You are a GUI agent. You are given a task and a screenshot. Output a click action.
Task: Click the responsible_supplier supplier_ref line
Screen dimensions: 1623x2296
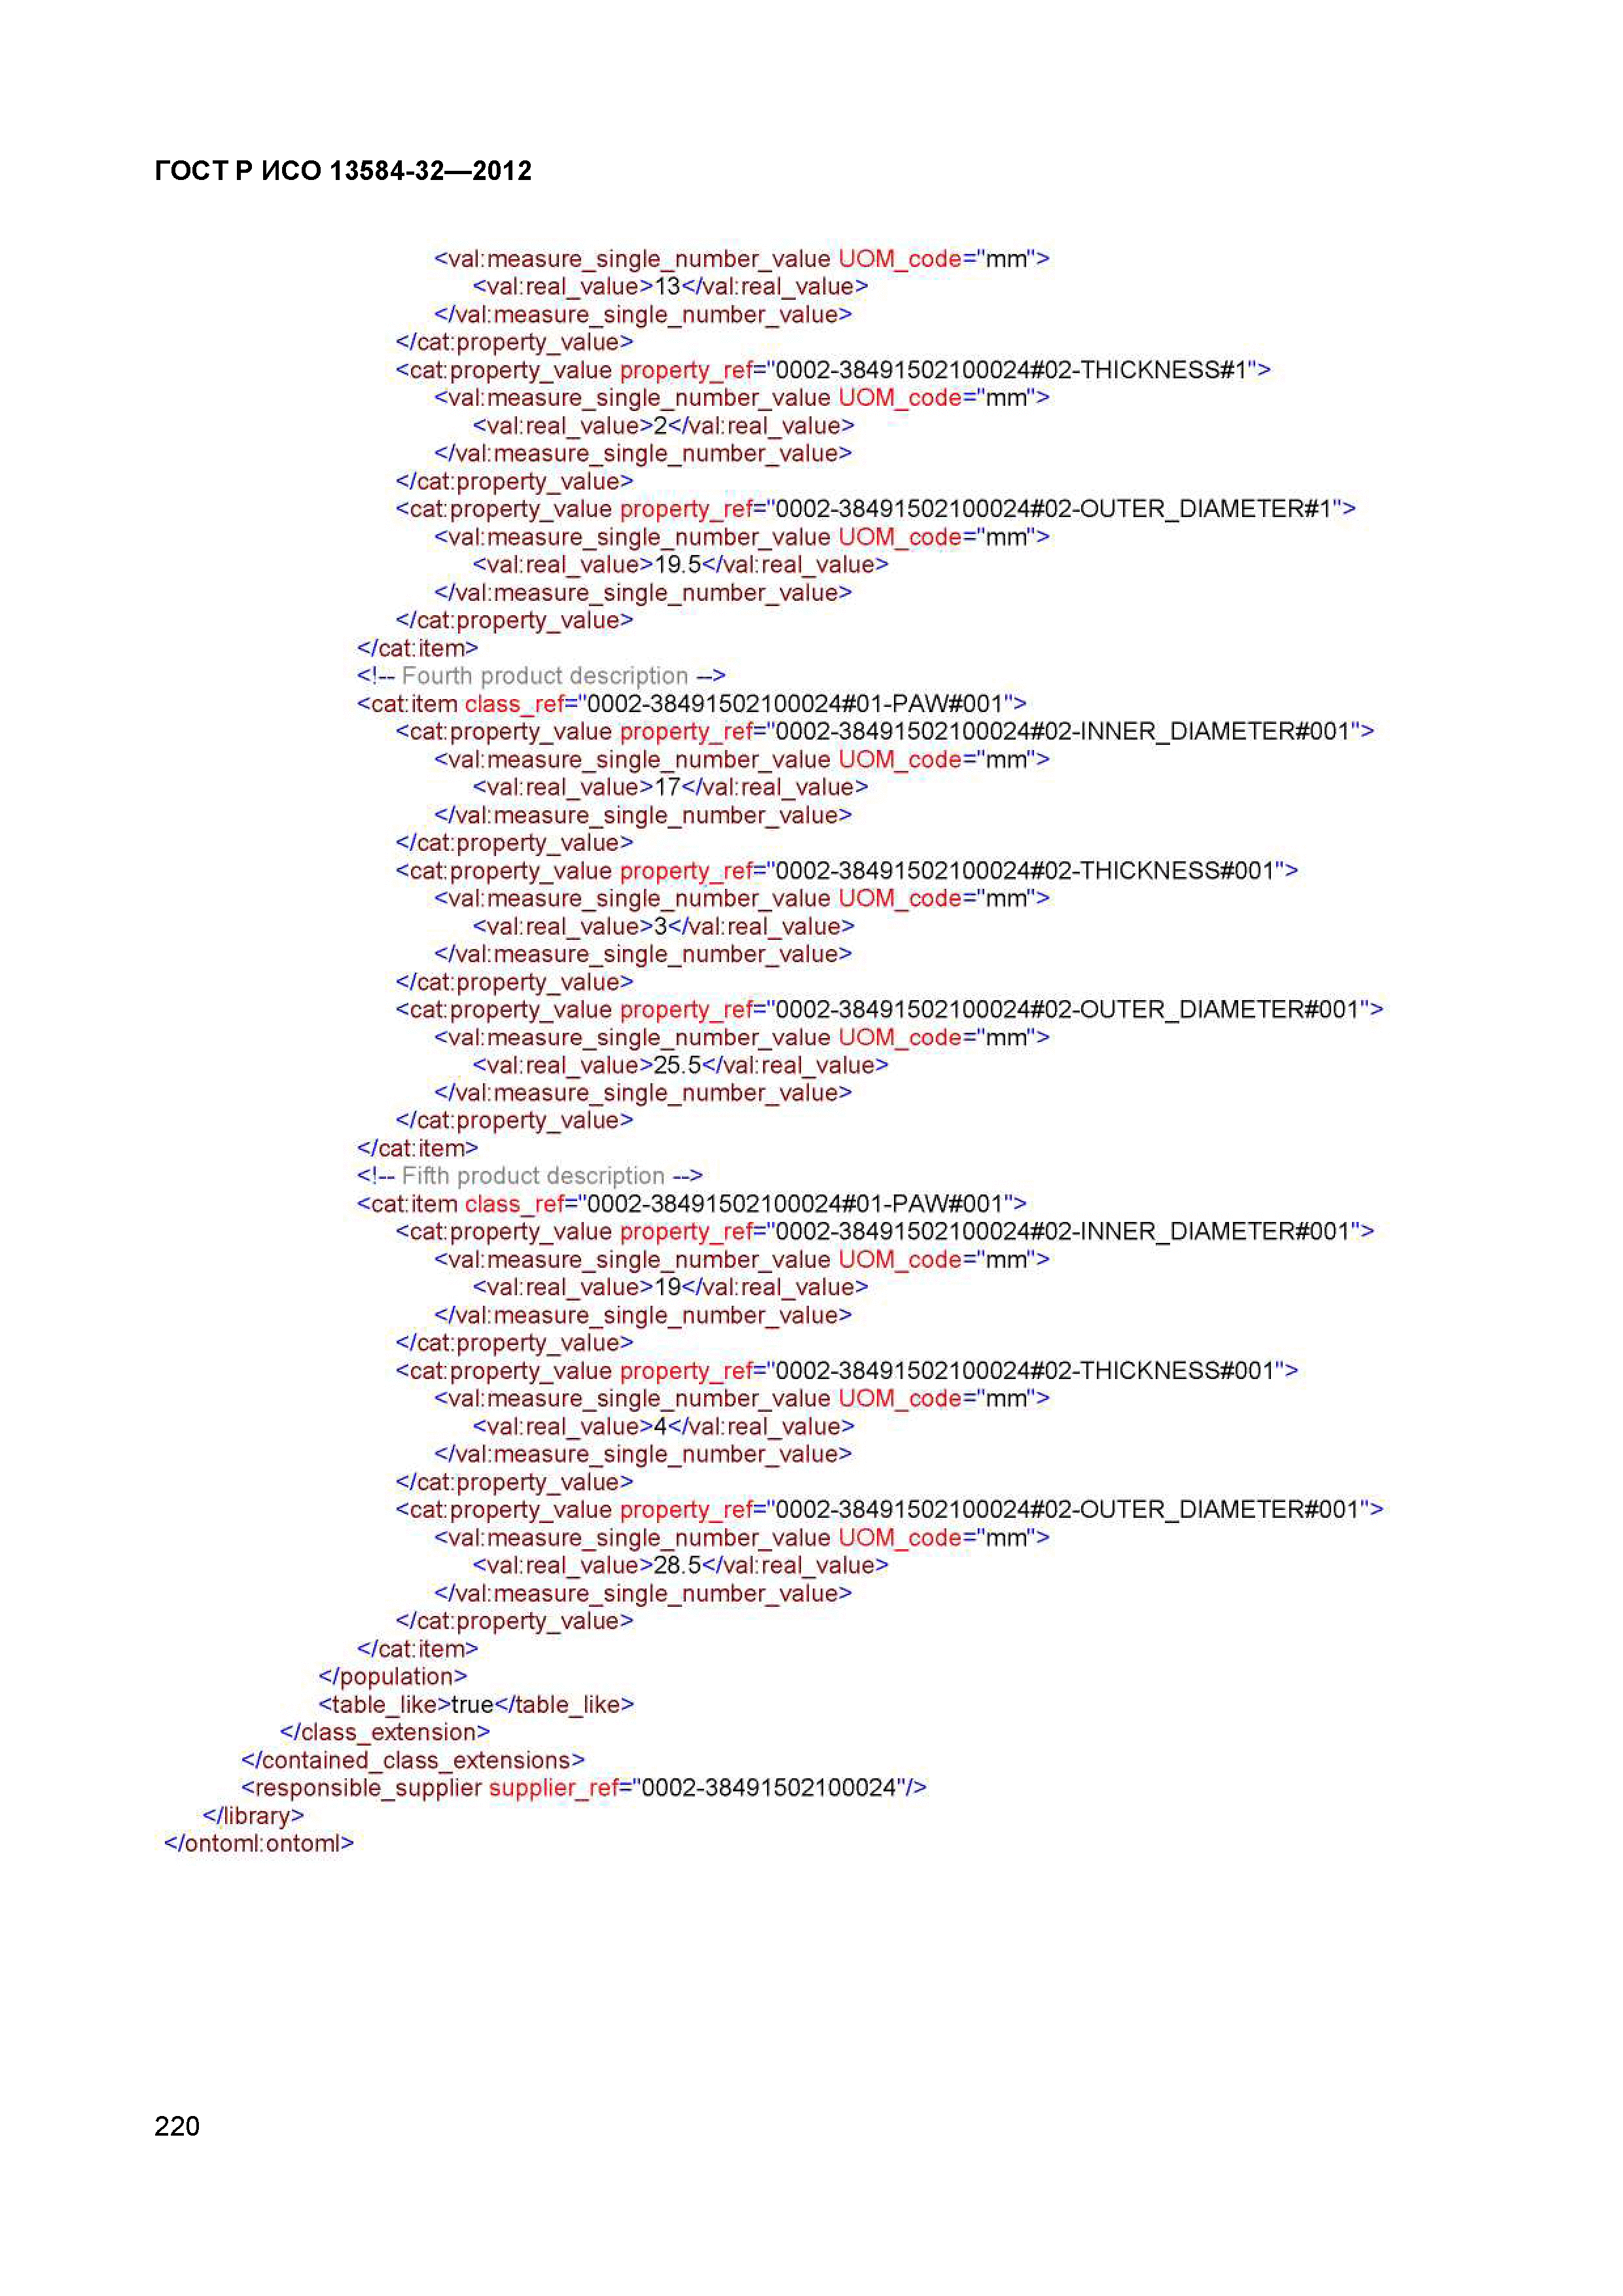(x=584, y=1788)
